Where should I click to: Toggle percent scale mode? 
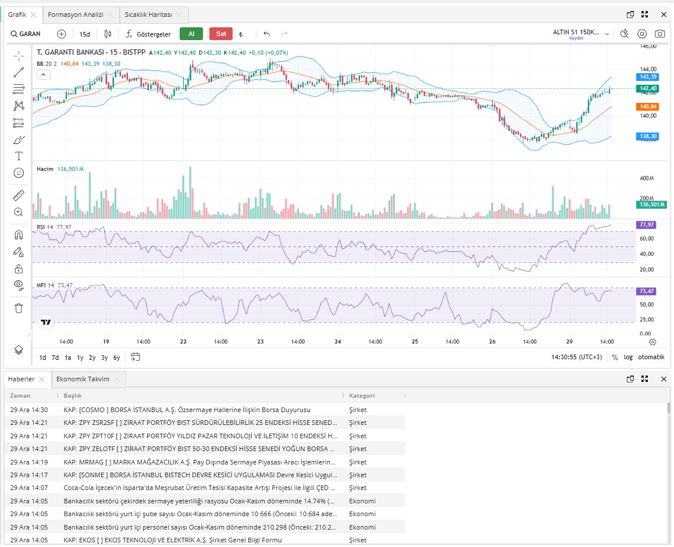[x=615, y=357]
